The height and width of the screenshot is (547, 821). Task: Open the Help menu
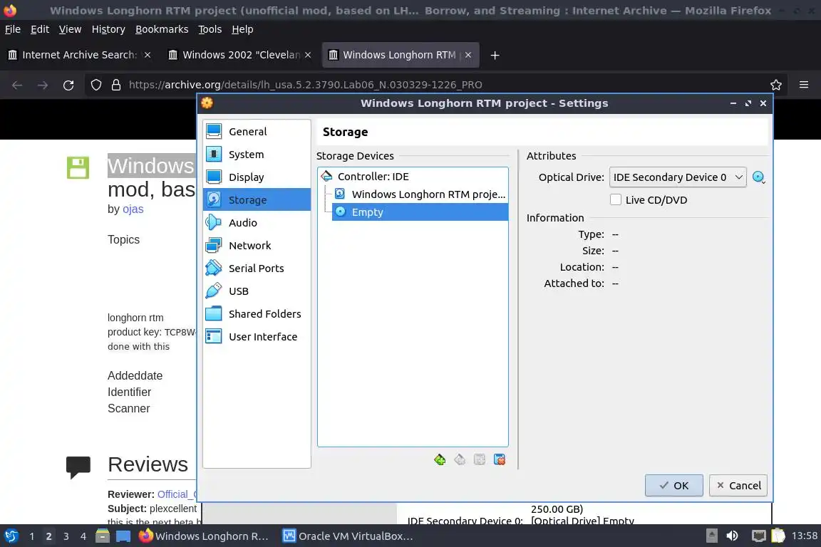tap(242, 29)
